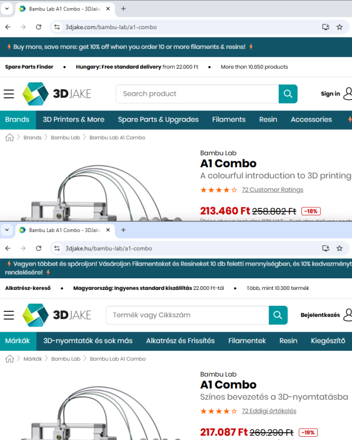Click the back arrow in the bottom browser window
Viewport: 352px width, 440px height.
[x=8, y=249]
